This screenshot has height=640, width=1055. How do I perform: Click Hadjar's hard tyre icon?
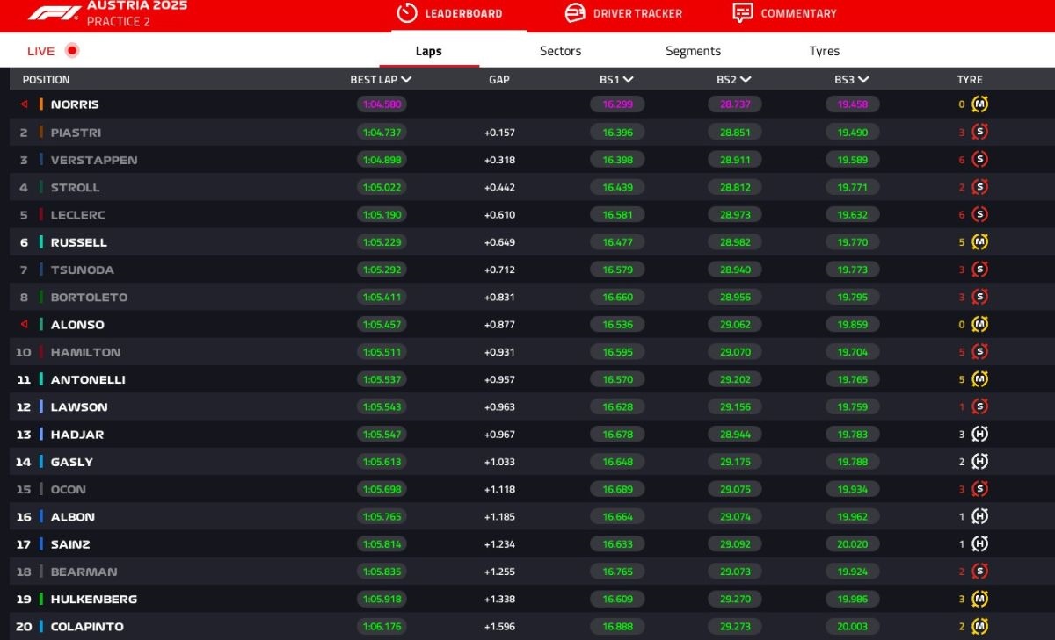coord(979,435)
